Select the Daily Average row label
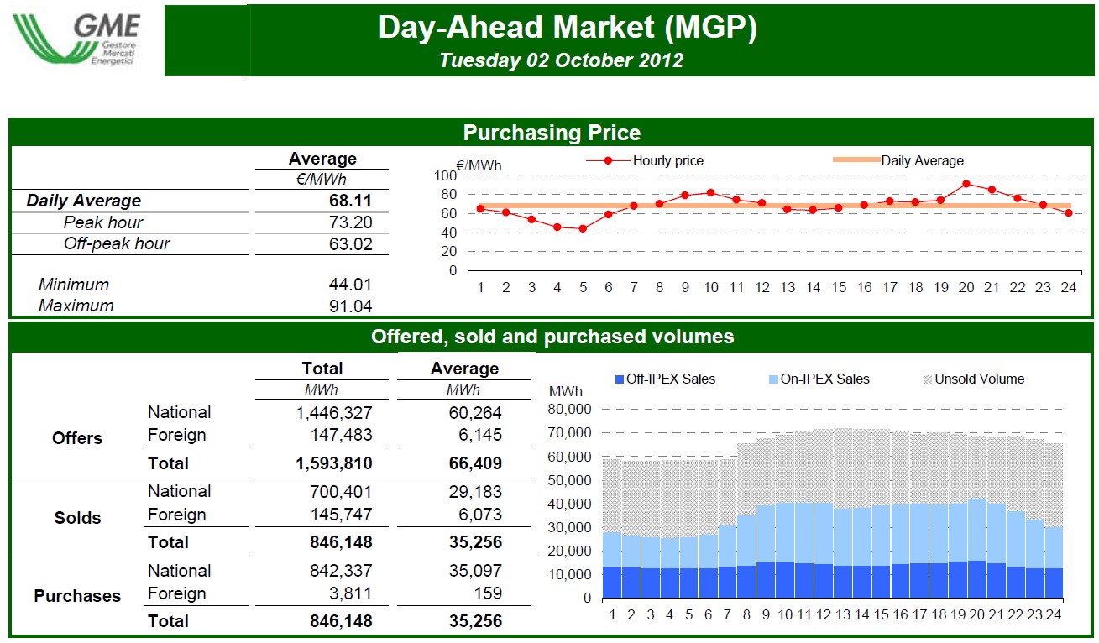1099x643 pixels. [x=83, y=201]
